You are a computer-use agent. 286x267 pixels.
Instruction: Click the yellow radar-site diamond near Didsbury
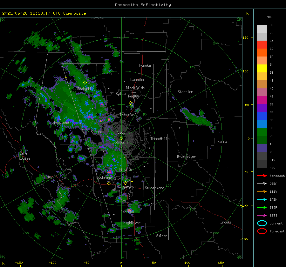pyautogui.click(x=121, y=138)
